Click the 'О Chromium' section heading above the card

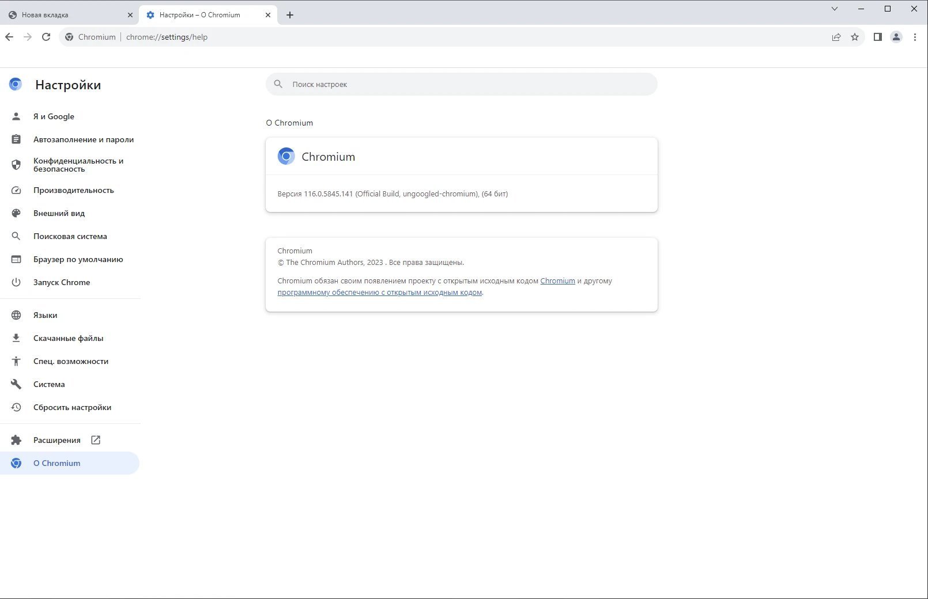(x=289, y=123)
